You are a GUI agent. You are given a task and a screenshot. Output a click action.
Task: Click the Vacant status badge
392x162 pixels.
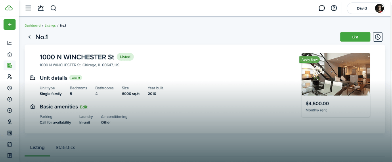coord(76,77)
